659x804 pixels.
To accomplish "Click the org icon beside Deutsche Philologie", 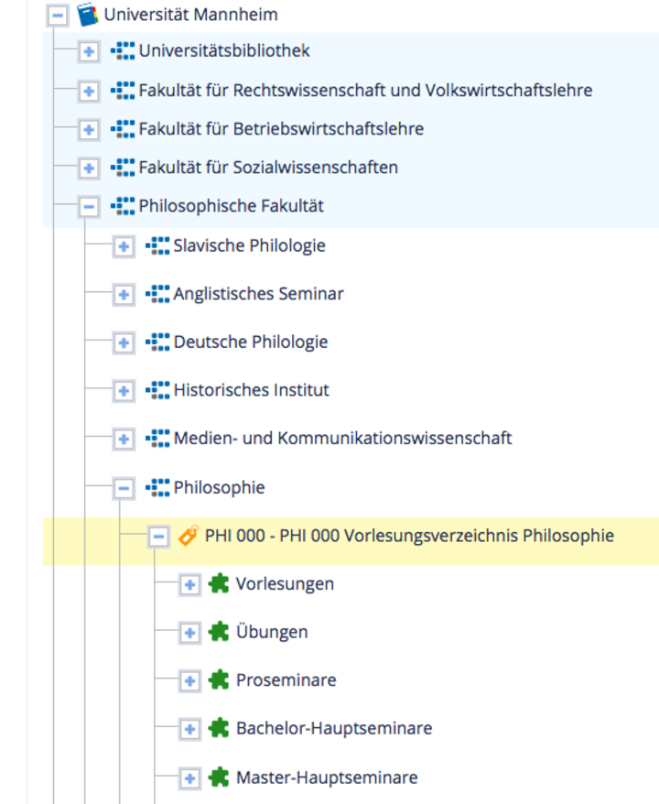I will 157,342.
